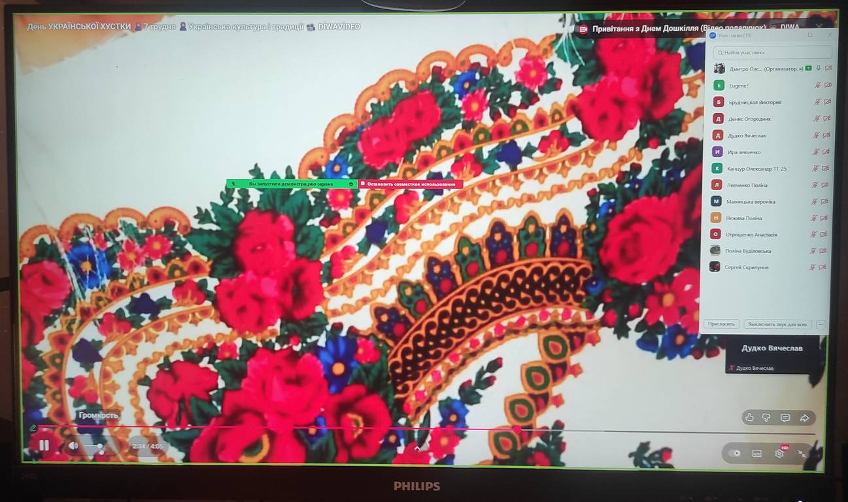Open the more options menu beside mute all

821,324
